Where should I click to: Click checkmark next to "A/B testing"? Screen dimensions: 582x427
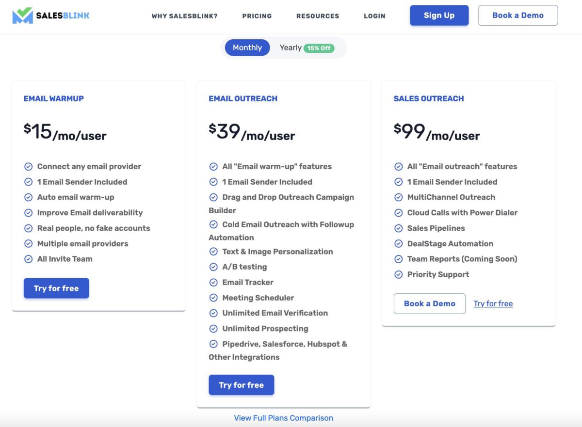[213, 267]
